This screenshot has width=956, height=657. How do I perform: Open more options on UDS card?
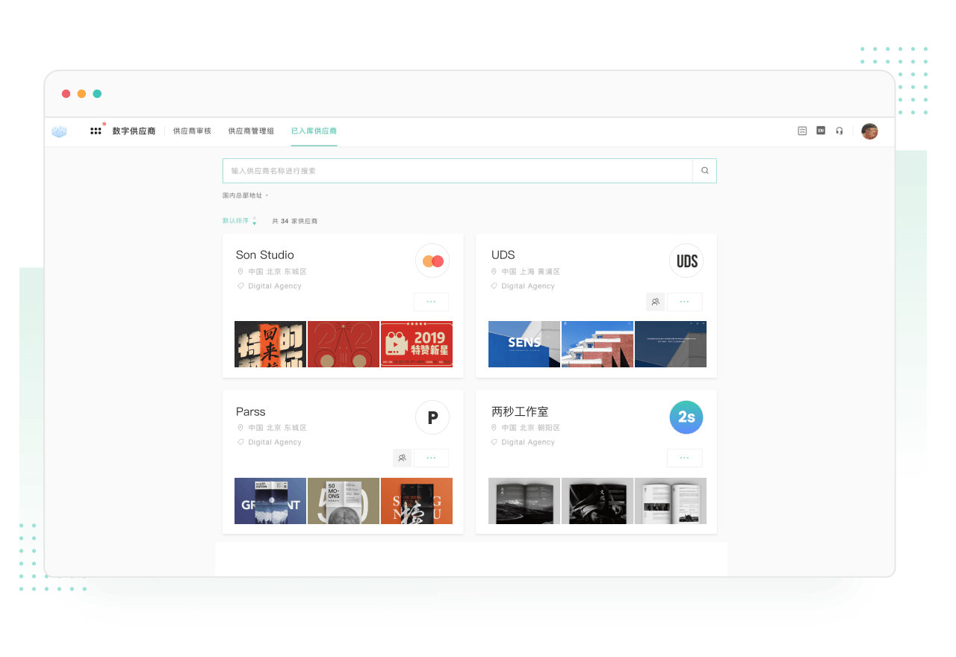click(685, 302)
